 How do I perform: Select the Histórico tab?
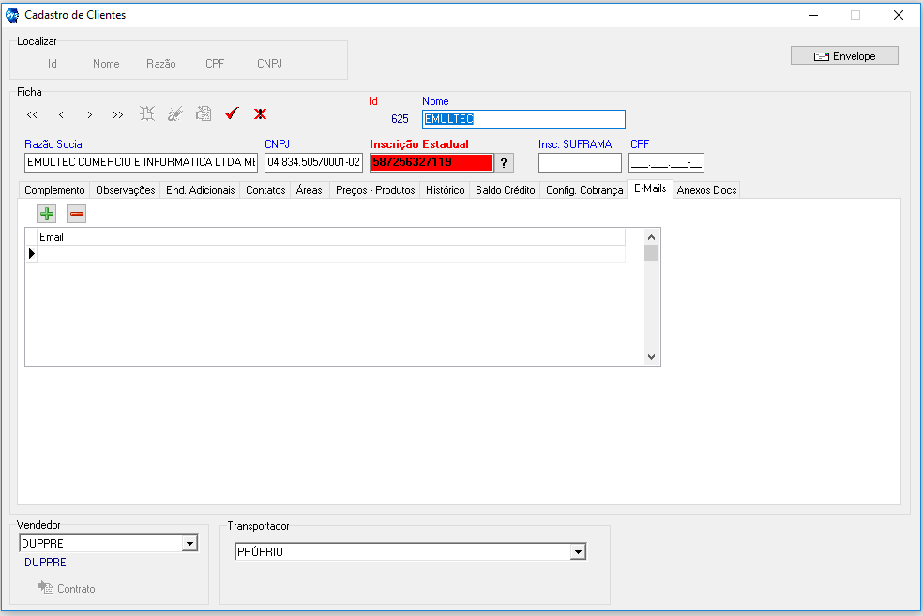pos(445,190)
